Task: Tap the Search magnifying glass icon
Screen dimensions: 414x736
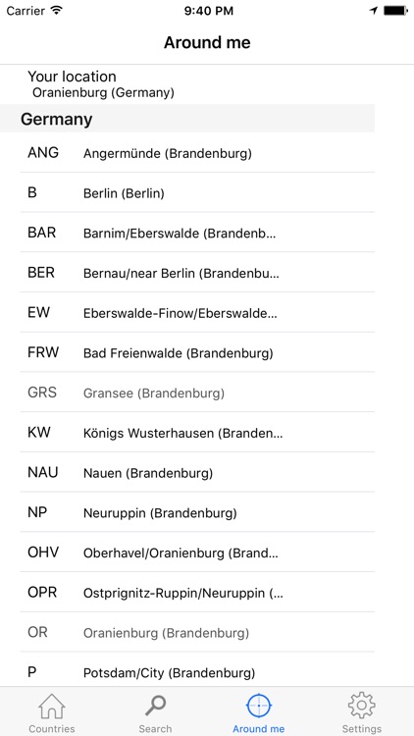Action: pos(155,706)
